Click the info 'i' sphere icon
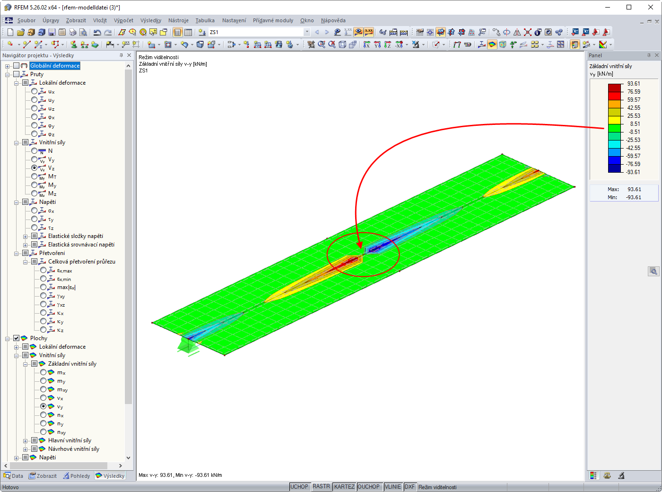The width and height of the screenshot is (662, 492). 538,32
